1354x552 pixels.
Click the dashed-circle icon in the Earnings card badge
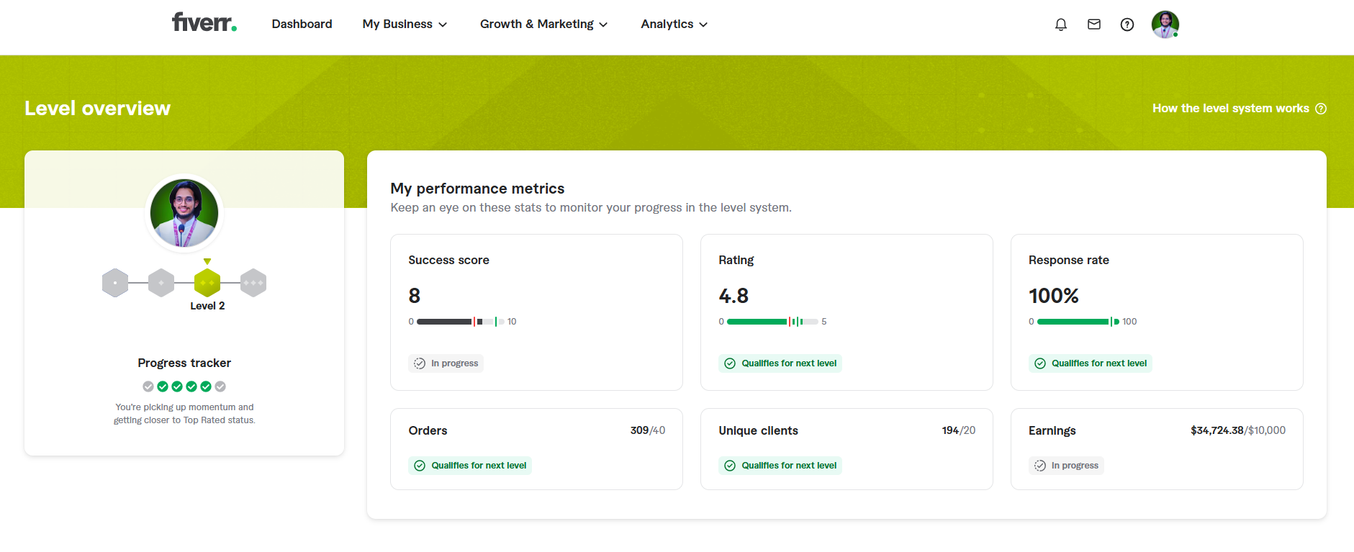(1040, 466)
